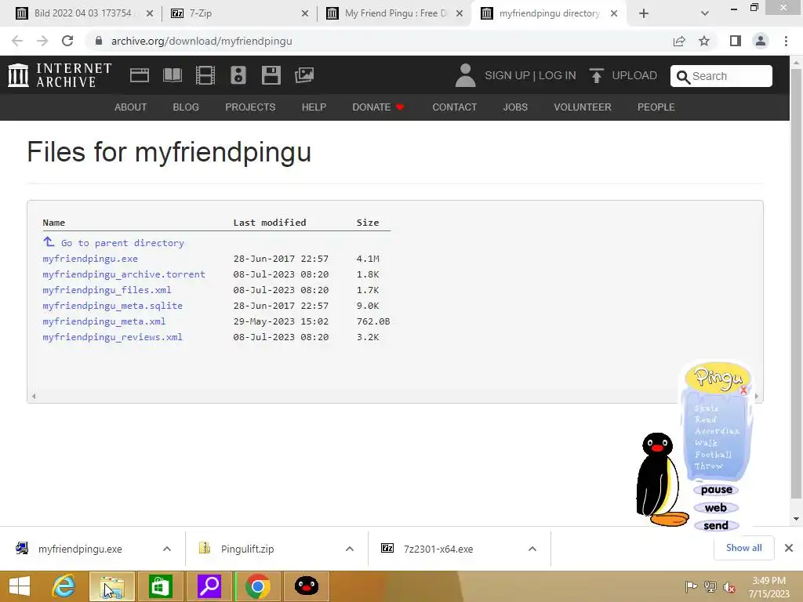Open myfriendpingu_reviews.xml link
The height and width of the screenshot is (602, 803).
pyautogui.click(x=113, y=337)
